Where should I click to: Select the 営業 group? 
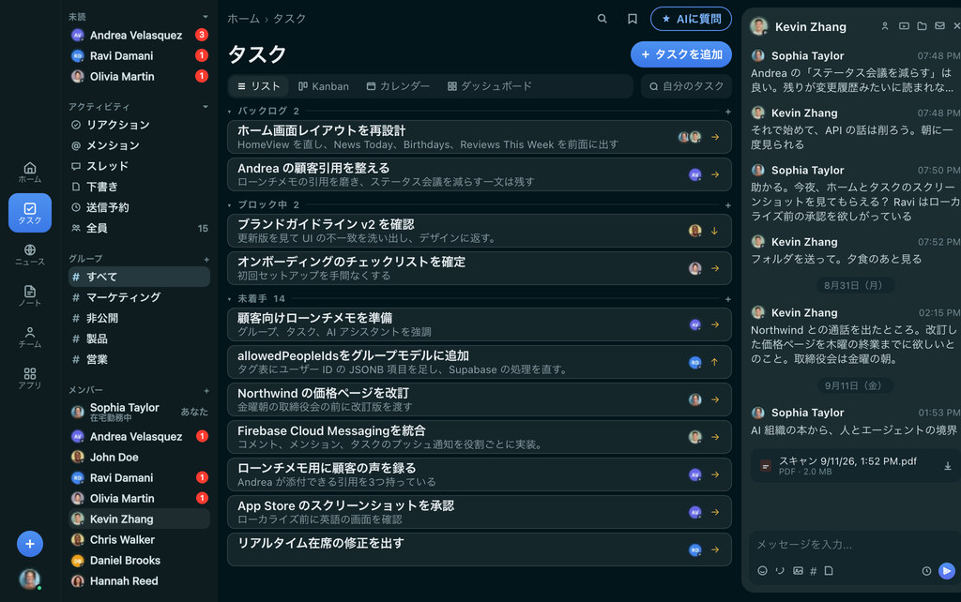pyautogui.click(x=139, y=359)
